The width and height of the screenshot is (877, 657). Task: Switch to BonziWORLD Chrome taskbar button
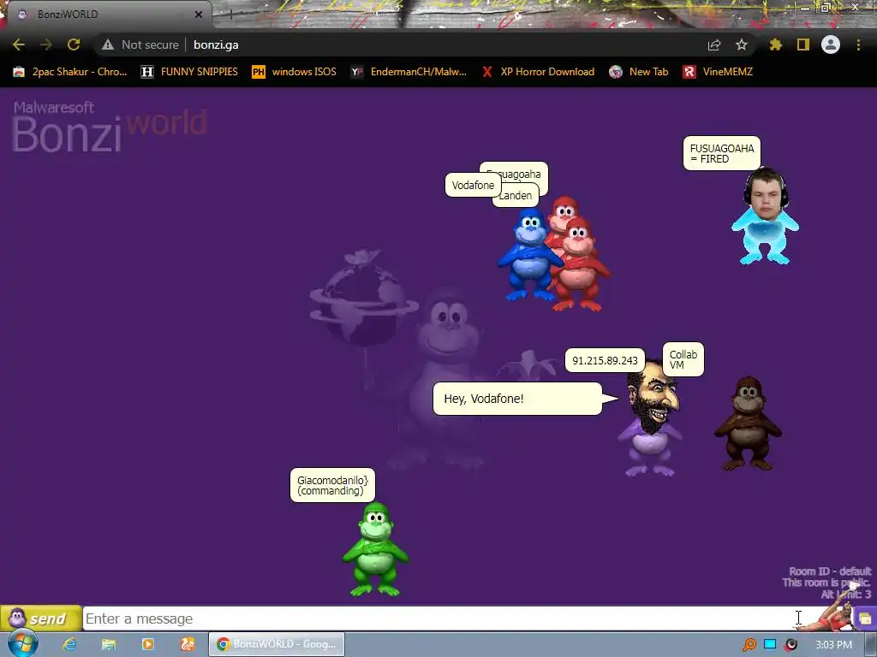coord(277,644)
